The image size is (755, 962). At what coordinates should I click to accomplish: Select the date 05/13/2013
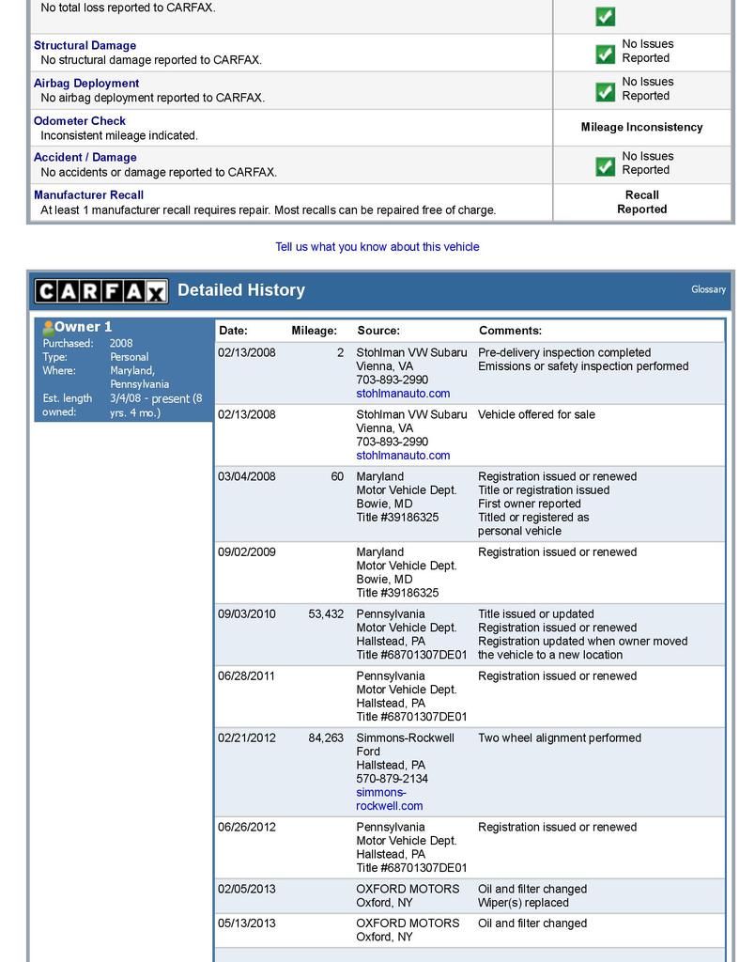(x=247, y=923)
